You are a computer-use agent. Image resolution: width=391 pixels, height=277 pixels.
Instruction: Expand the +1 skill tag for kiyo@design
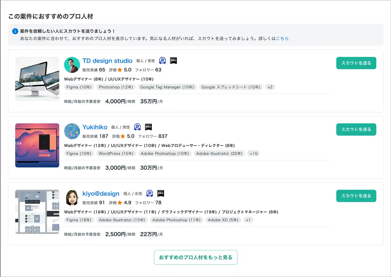(248, 220)
